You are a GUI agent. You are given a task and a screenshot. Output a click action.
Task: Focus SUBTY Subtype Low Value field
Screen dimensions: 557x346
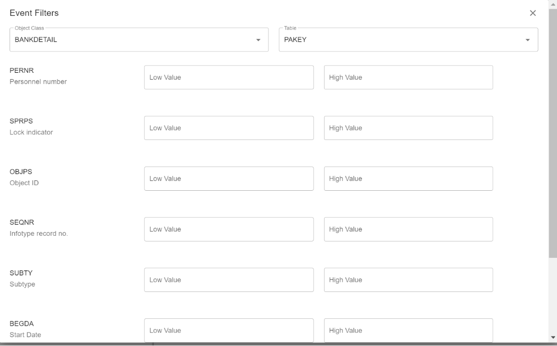click(229, 280)
